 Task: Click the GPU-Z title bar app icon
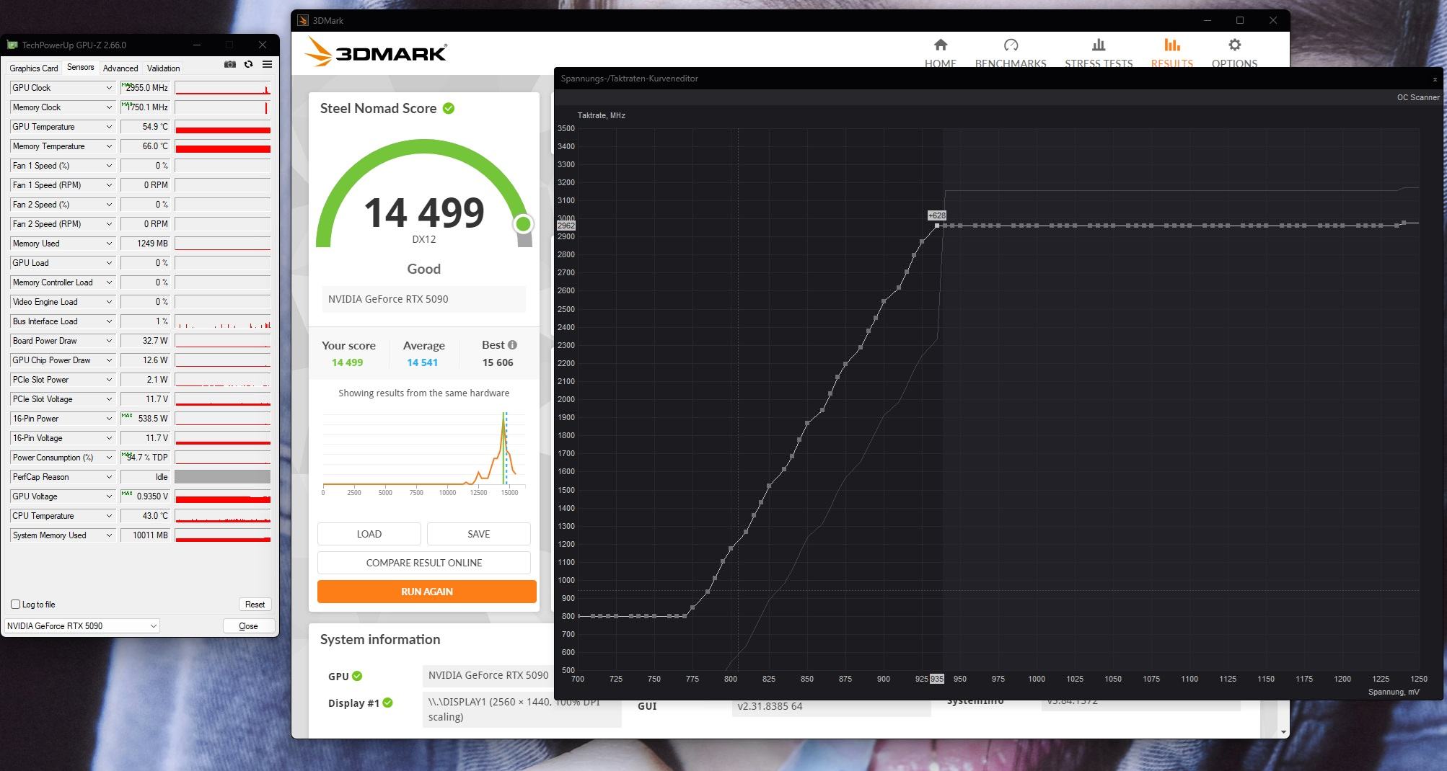12,45
